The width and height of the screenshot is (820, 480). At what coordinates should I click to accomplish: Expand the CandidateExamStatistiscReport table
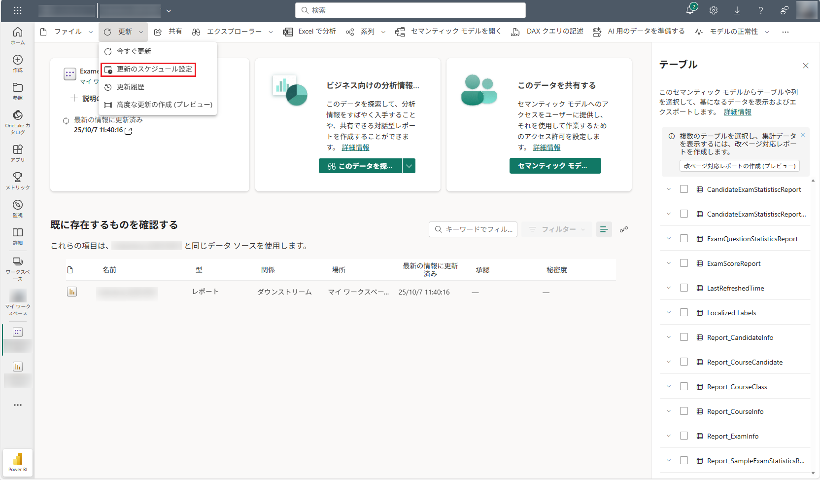[x=668, y=189]
